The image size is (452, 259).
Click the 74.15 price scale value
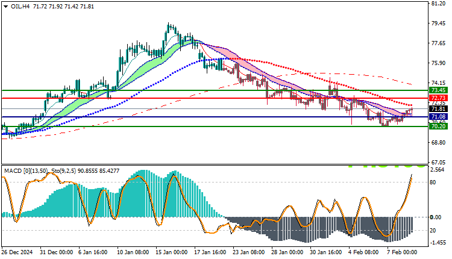click(x=439, y=83)
